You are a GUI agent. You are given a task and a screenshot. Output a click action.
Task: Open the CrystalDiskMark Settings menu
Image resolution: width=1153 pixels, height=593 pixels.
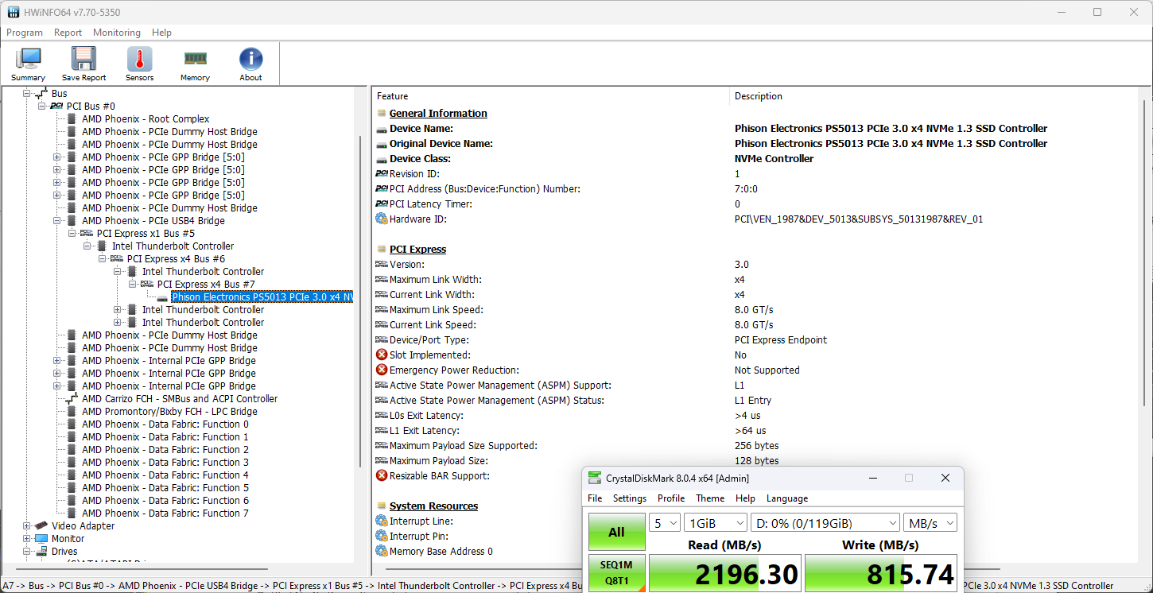click(x=630, y=498)
